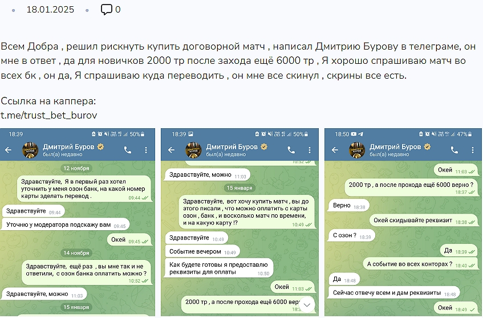Open three-dot menu in second screenshot
The height and width of the screenshot is (318, 483).
(310, 150)
